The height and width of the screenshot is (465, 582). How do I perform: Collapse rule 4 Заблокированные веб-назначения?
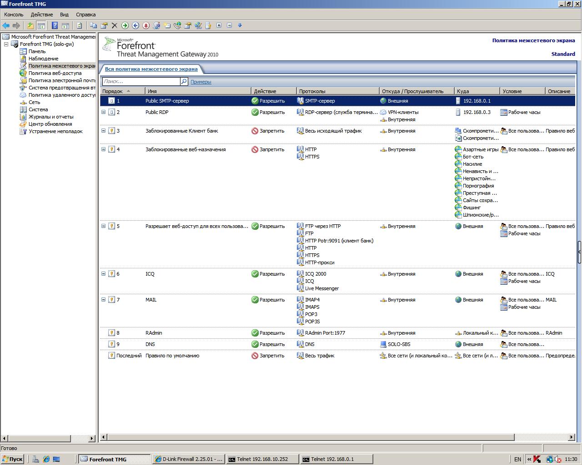103,149
